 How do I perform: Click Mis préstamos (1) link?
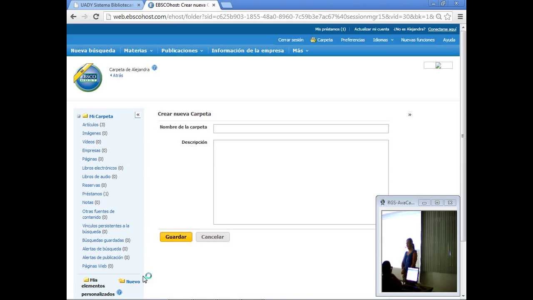[x=330, y=29]
